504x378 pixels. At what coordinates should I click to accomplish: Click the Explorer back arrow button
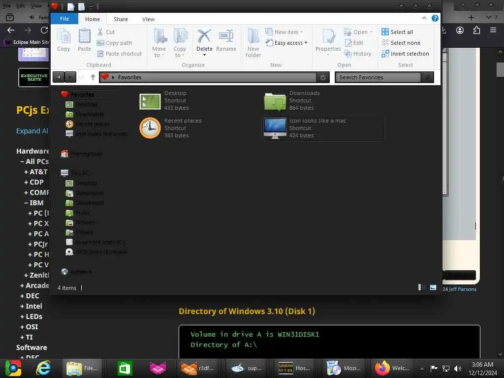click(x=59, y=77)
